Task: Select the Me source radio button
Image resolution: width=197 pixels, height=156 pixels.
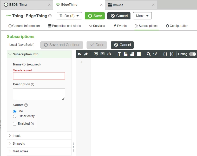Action: [x=15, y=111]
